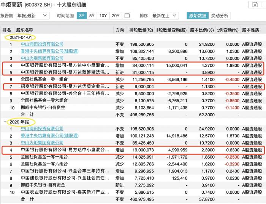Switch to 原始数据 view
The image size is (266, 204).
click(x=198, y=16)
